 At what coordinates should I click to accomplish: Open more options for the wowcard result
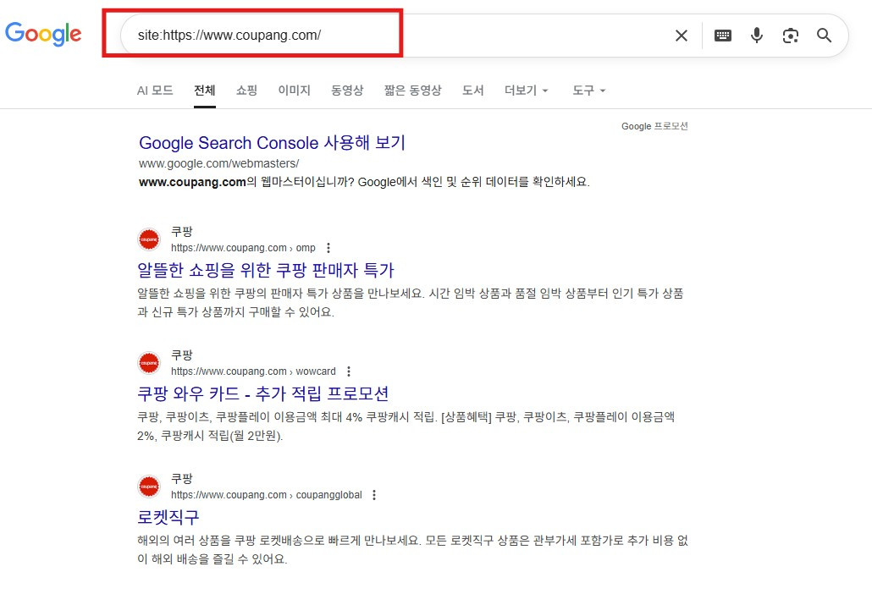pyautogui.click(x=349, y=371)
